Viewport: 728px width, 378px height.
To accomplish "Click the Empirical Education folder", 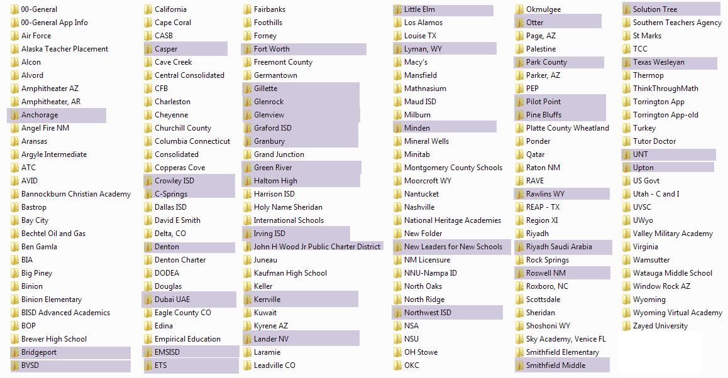I will pos(187,339).
